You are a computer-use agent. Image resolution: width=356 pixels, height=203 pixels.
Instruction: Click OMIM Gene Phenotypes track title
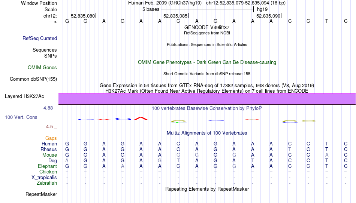[207, 62]
